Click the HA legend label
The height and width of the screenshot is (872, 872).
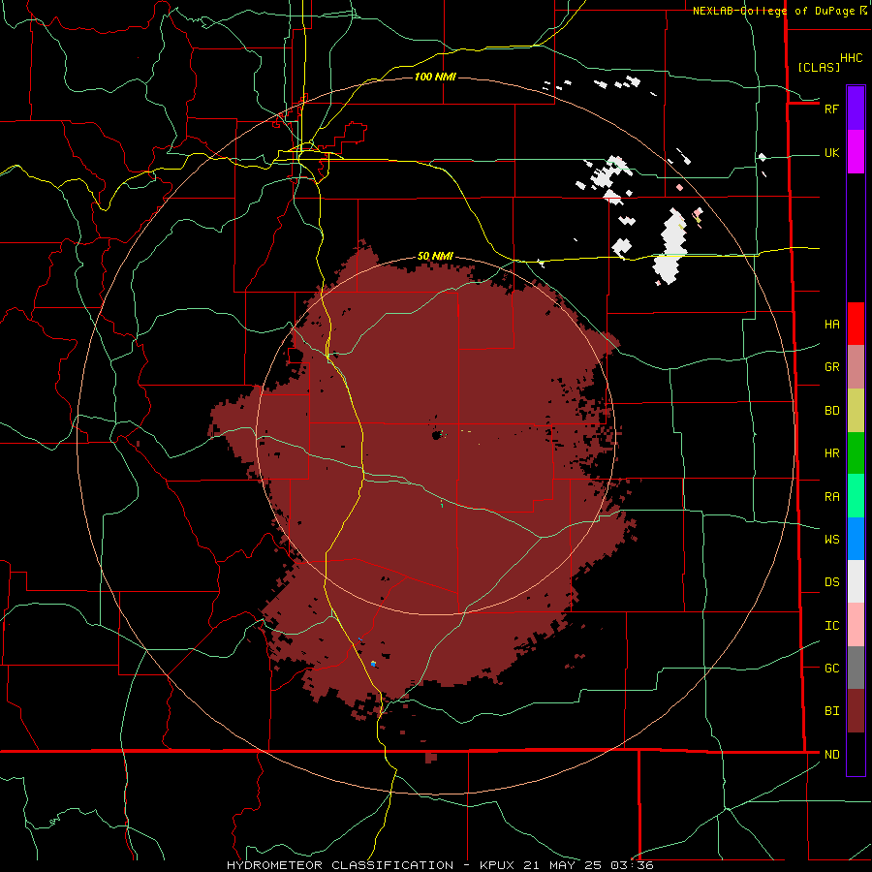(831, 324)
